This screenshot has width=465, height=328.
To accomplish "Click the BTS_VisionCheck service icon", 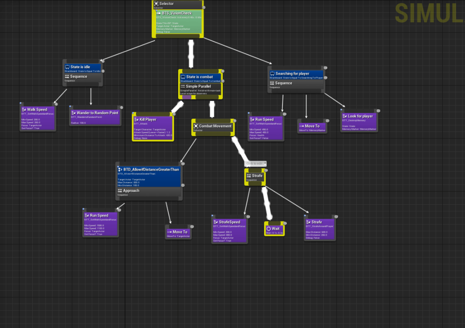I will [159, 13].
